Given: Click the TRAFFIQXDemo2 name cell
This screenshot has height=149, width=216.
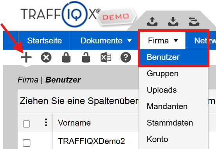Looking at the screenshot, I should click(92, 141).
